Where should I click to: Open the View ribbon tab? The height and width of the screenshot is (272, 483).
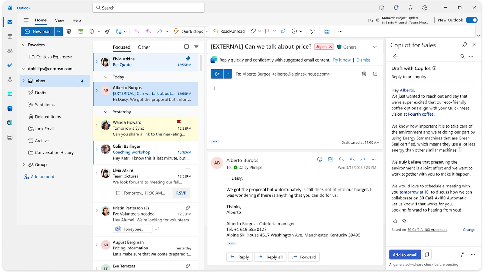pos(59,20)
